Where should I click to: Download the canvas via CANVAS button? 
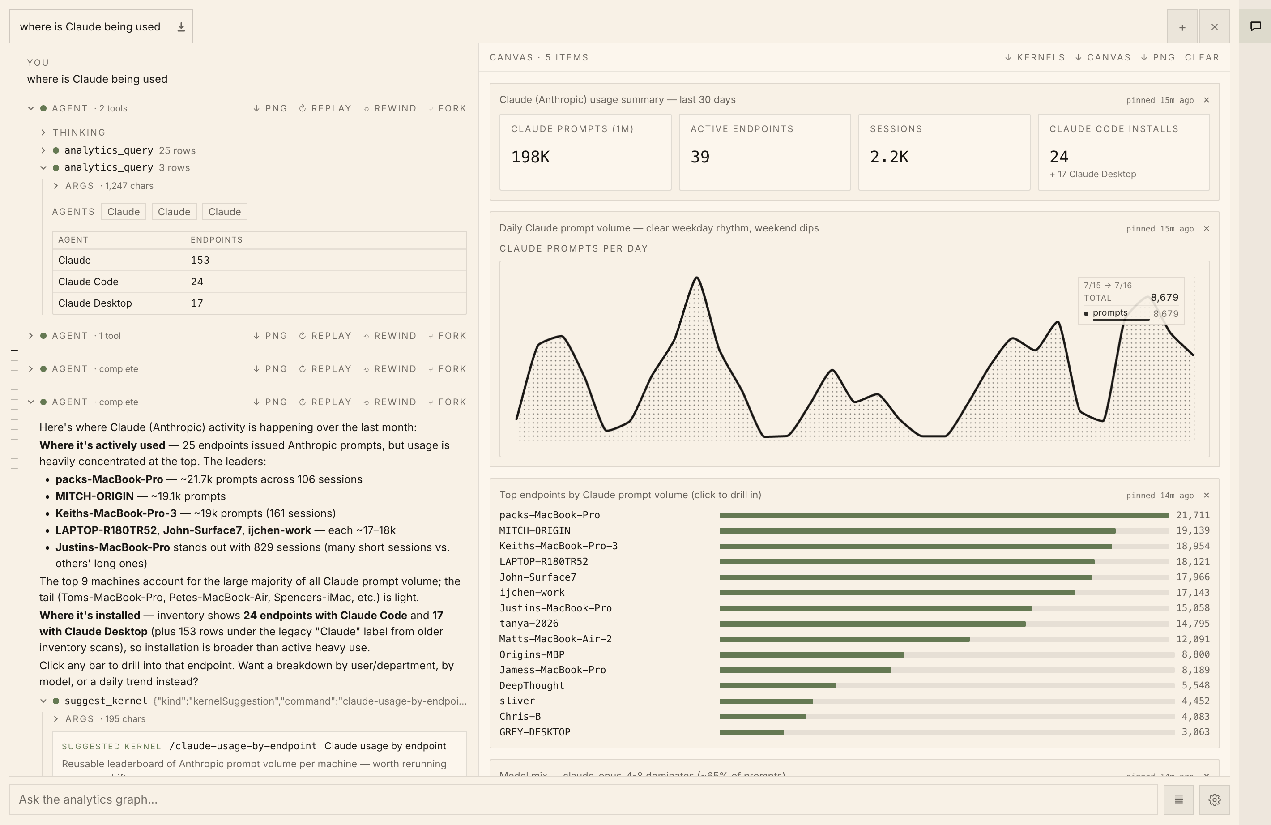point(1103,57)
